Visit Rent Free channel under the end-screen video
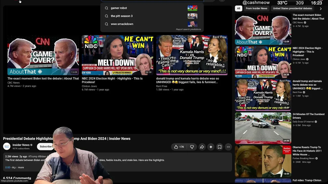Viewport: 328px width, 184px height. point(162,86)
